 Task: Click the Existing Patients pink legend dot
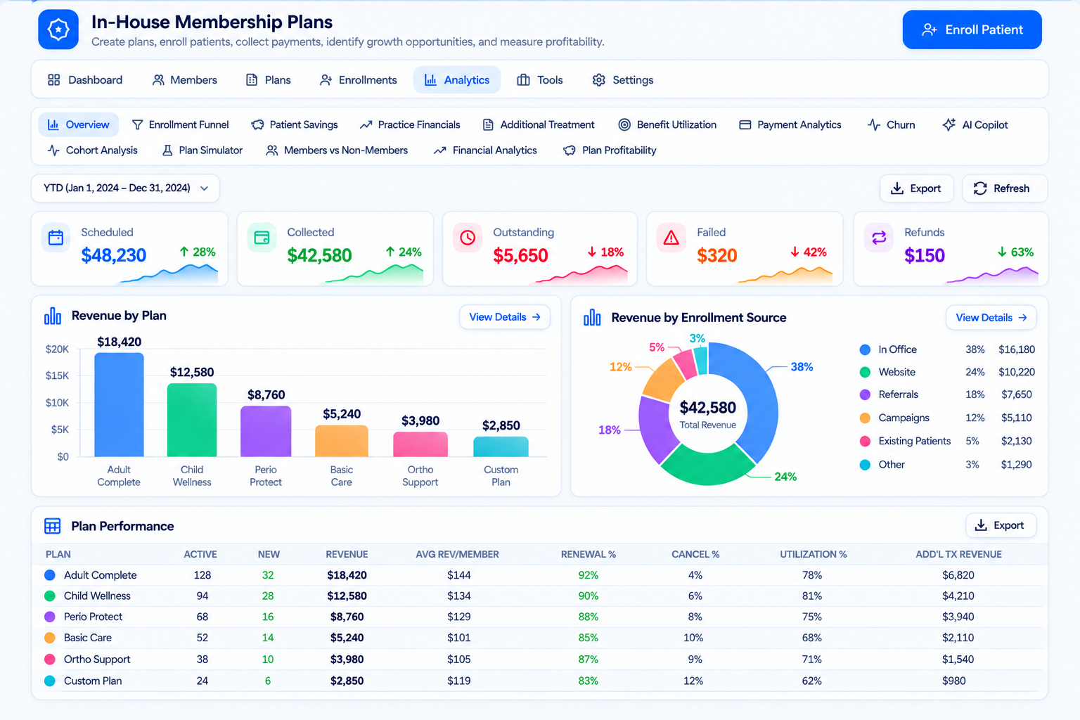click(x=866, y=441)
